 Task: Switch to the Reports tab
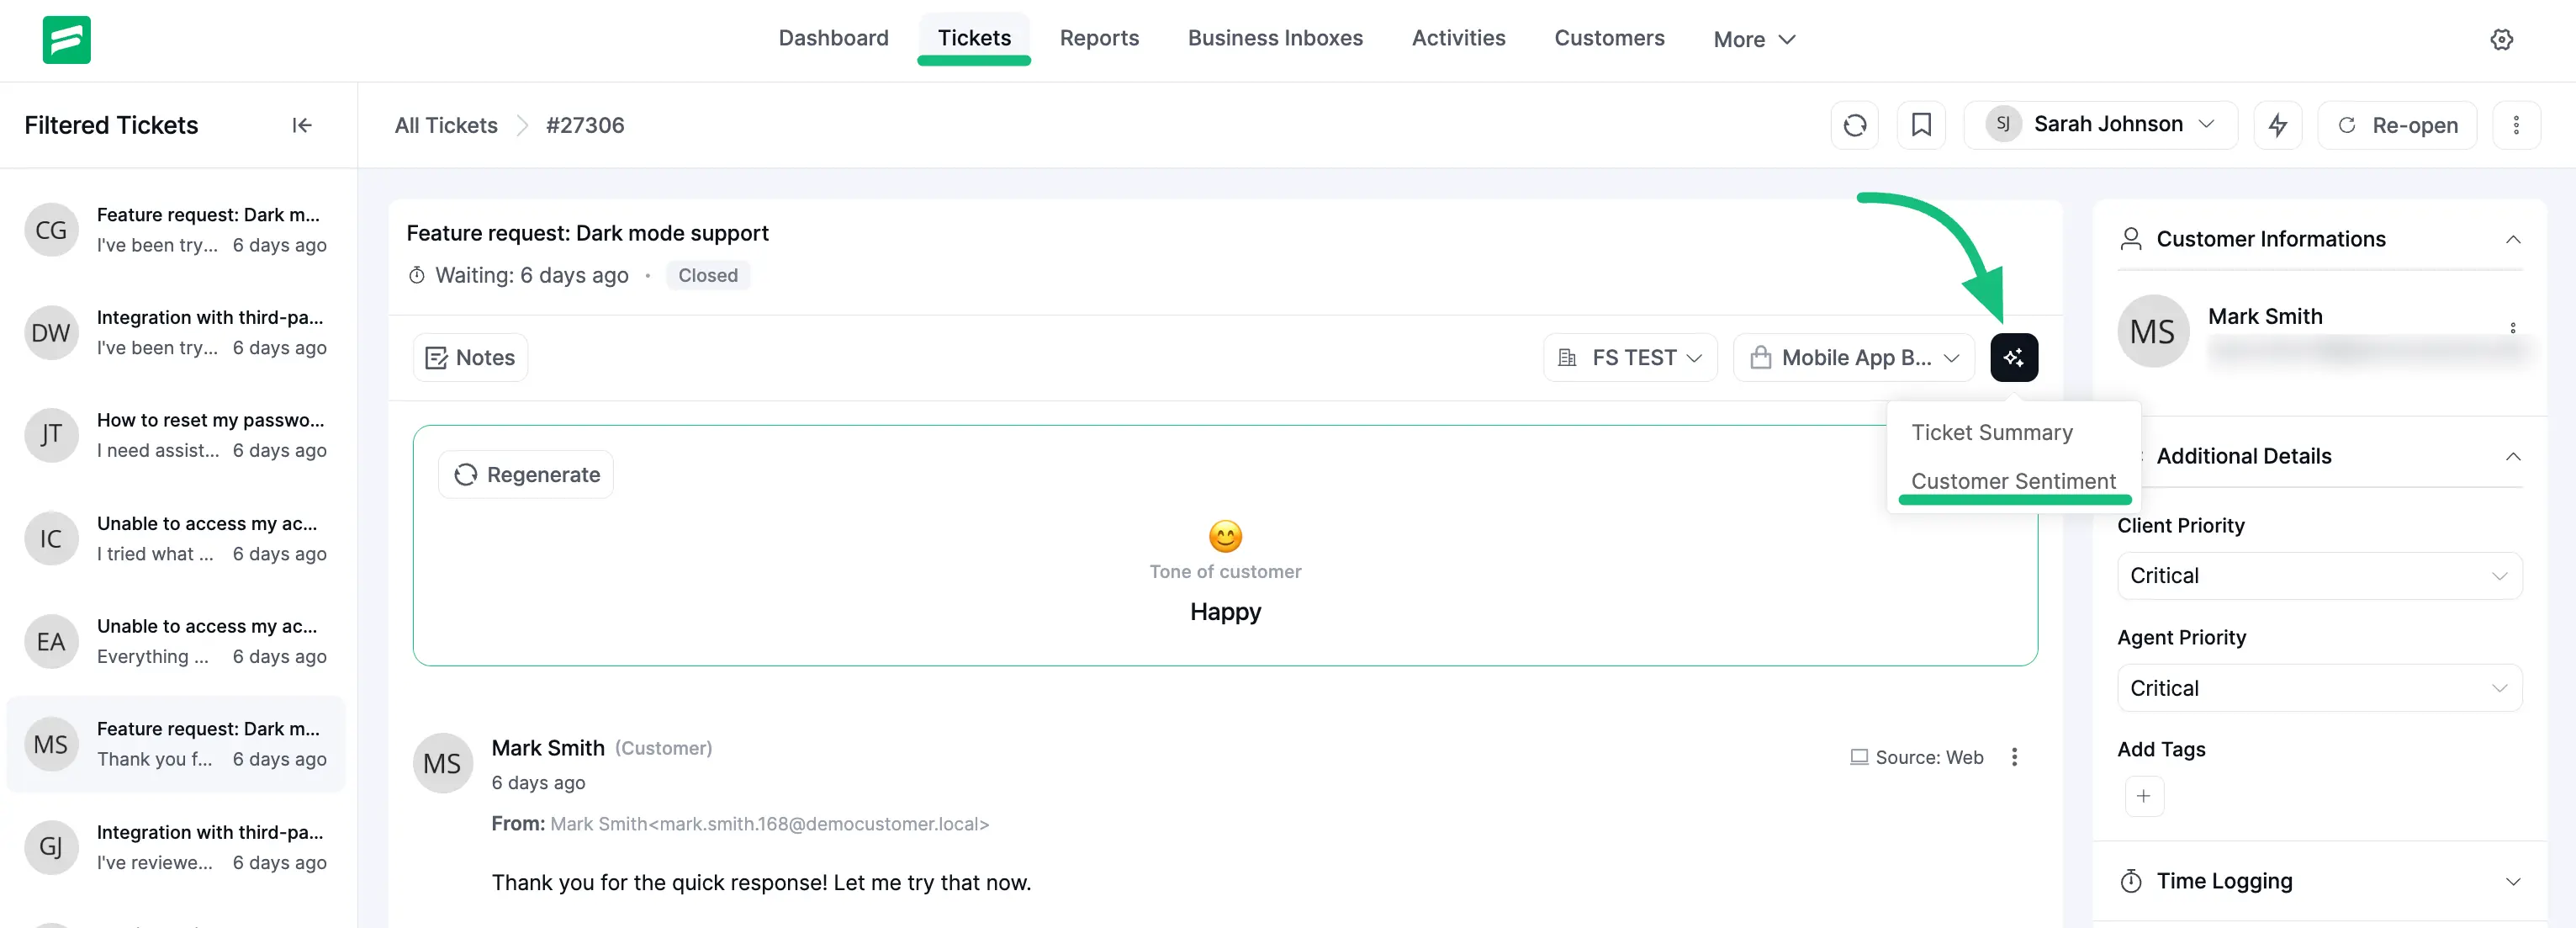point(1098,38)
